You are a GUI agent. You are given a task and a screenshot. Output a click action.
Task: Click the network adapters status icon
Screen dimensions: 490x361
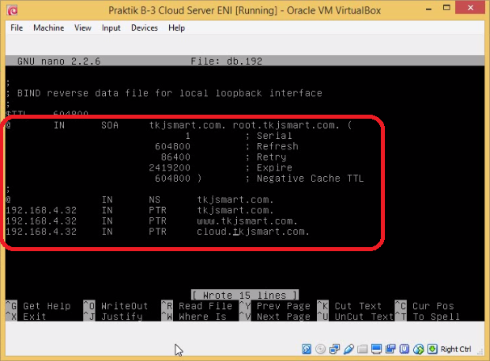[x=335, y=349]
